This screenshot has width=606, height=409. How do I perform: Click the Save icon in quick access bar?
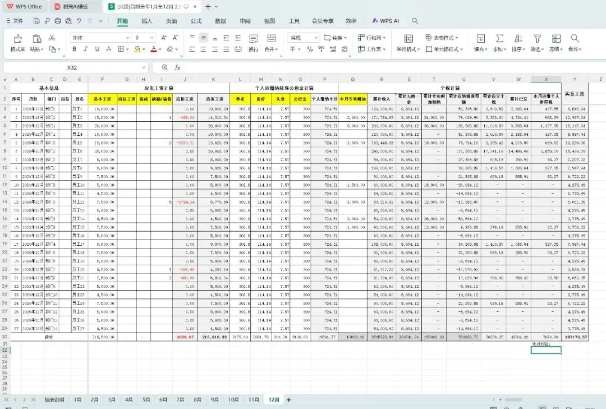(x=36, y=21)
